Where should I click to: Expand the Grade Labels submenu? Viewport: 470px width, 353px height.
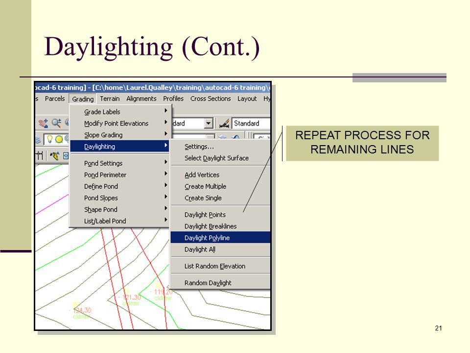pyautogui.click(x=119, y=112)
